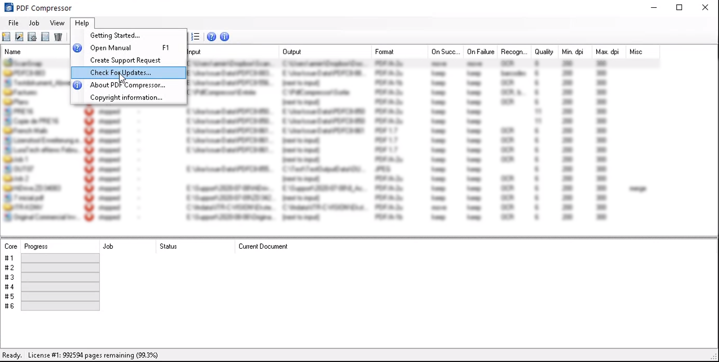
Task: Click the job list document icon
Action: [45, 37]
